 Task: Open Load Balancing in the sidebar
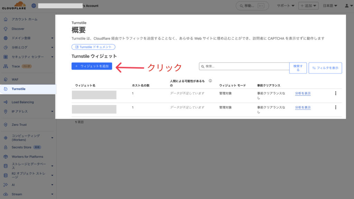[22, 102]
